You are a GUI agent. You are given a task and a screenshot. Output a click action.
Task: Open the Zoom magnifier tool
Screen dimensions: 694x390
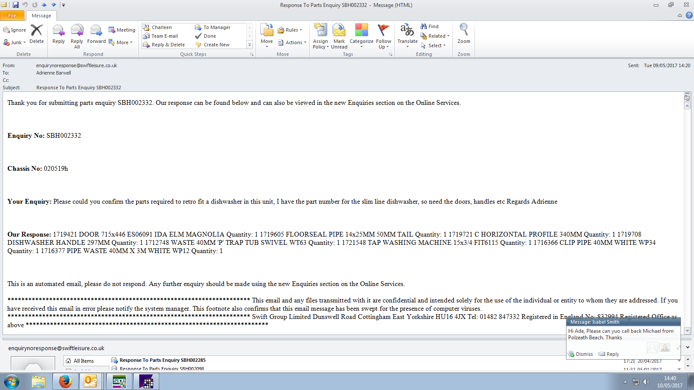(464, 34)
